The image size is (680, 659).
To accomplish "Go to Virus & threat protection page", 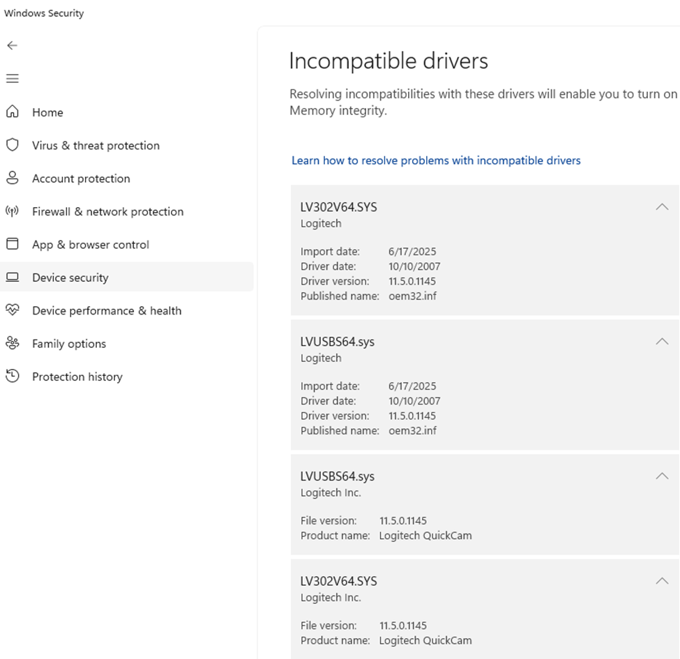I will click(x=96, y=145).
